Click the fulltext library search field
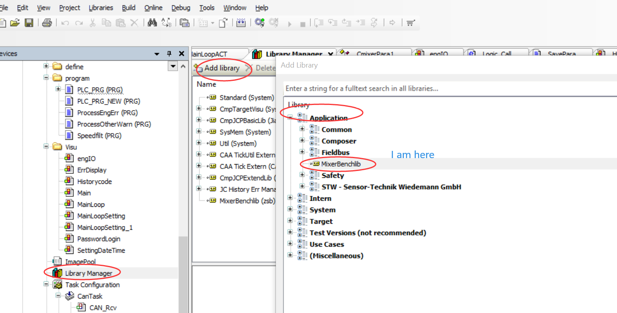 (402, 89)
